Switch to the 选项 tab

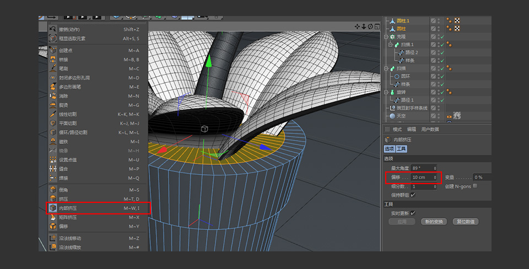click(x=390, y=149)
